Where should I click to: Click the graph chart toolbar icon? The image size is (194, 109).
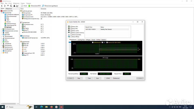18,6
